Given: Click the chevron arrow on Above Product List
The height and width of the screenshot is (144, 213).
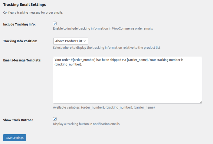Looking at the screenshot, I should [x=85, y=41].
